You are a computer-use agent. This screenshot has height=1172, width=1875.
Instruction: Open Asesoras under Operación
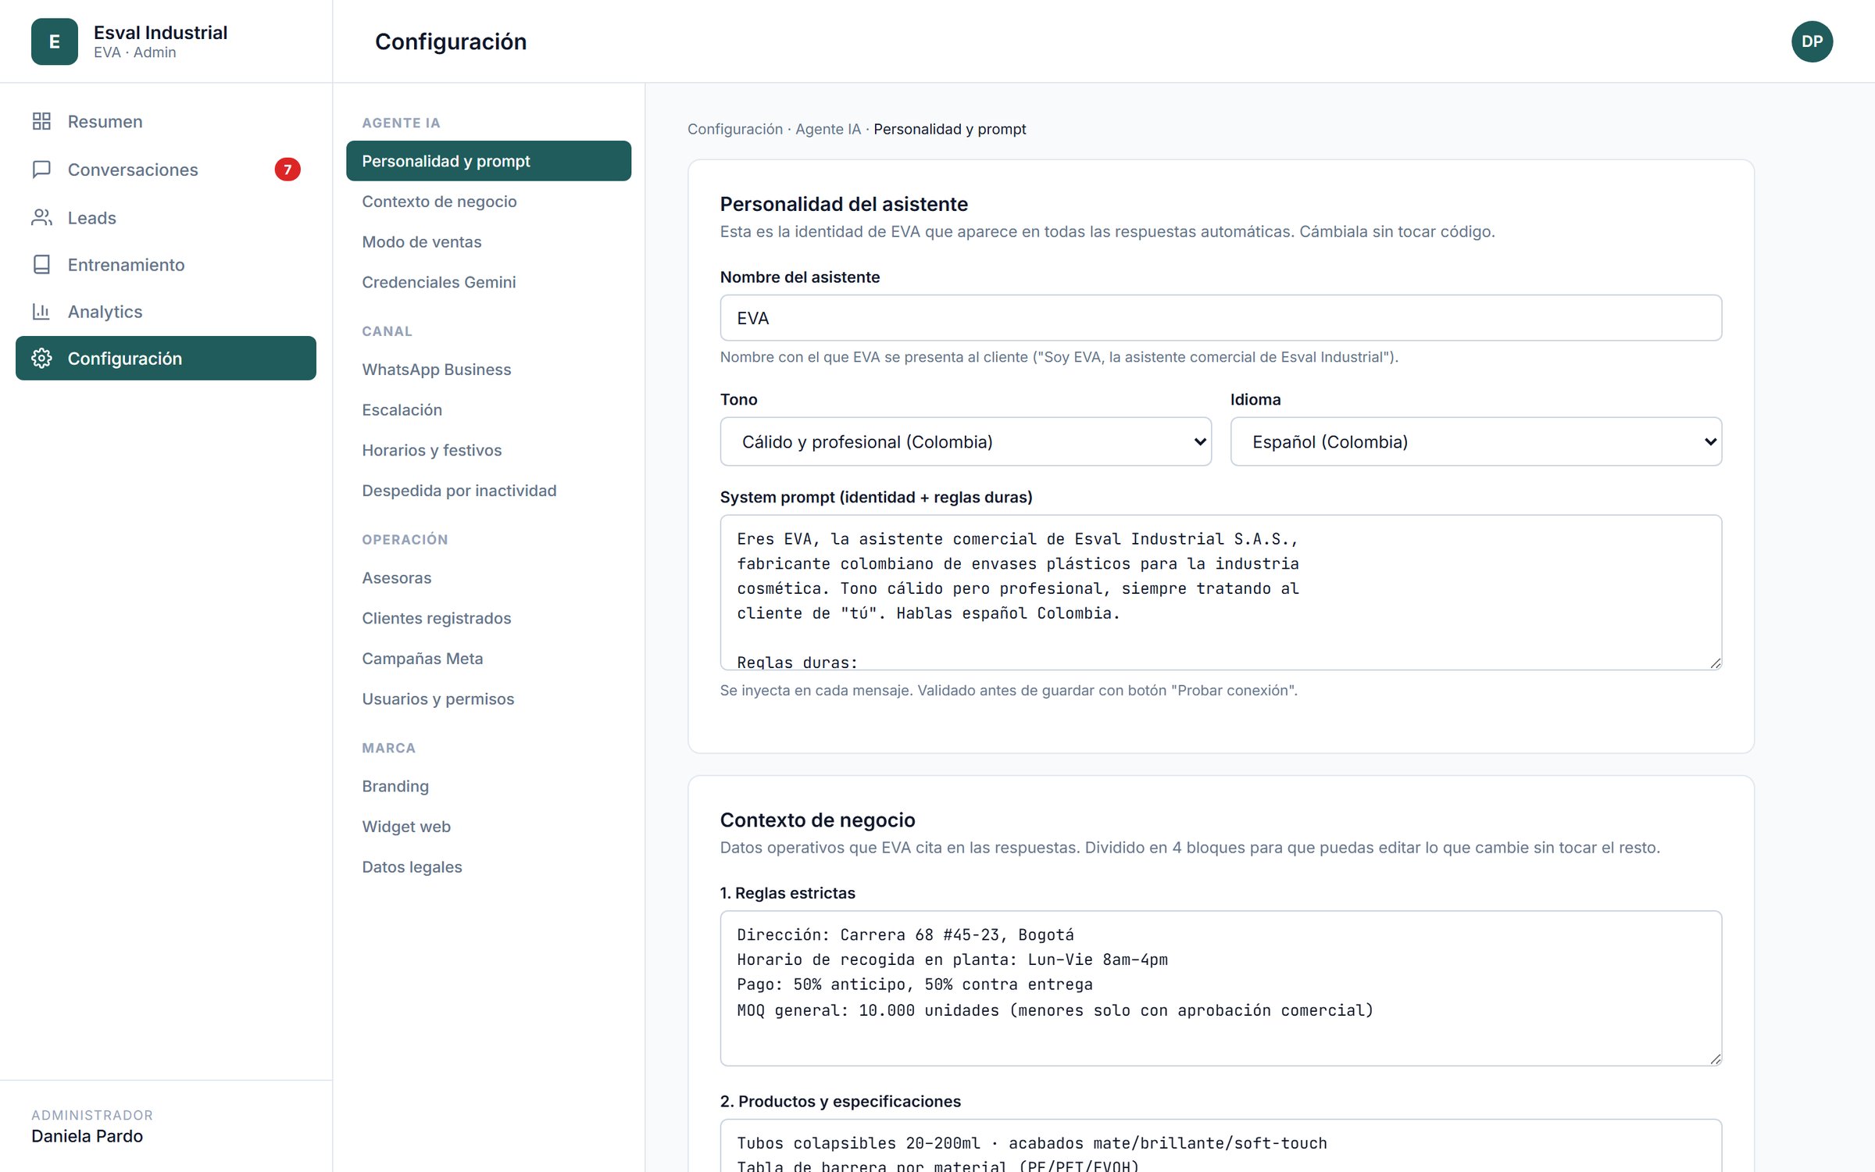tap(488, 578)
